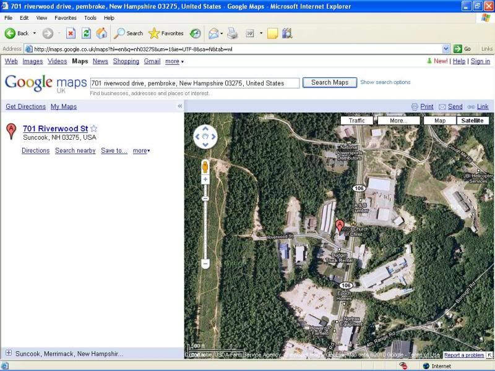Open 701 Riverwood St result title
The height and width of the screenshot is (371, 495).
pyautogui.click(x=55, y=129)
